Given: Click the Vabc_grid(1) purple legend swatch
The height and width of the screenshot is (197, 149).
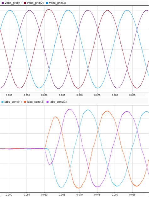Looking at the screenshot, I should pyautogui.click(x=3, y=3).
